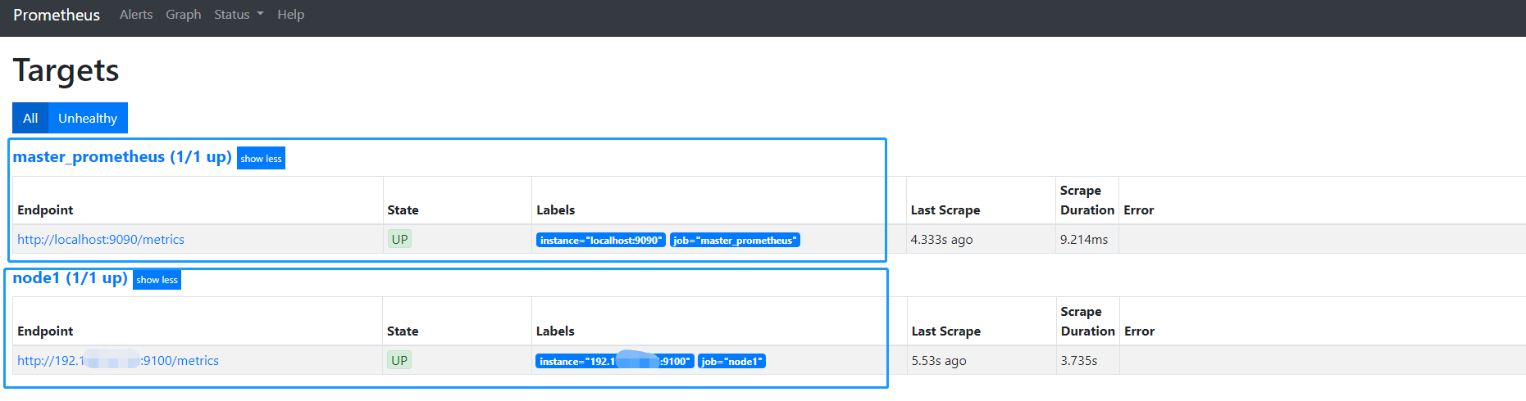Click the 9.214ms scrape duration value
Image resolution: width=1526 pixels, height=401 pixels.
tap(1084, 240)
